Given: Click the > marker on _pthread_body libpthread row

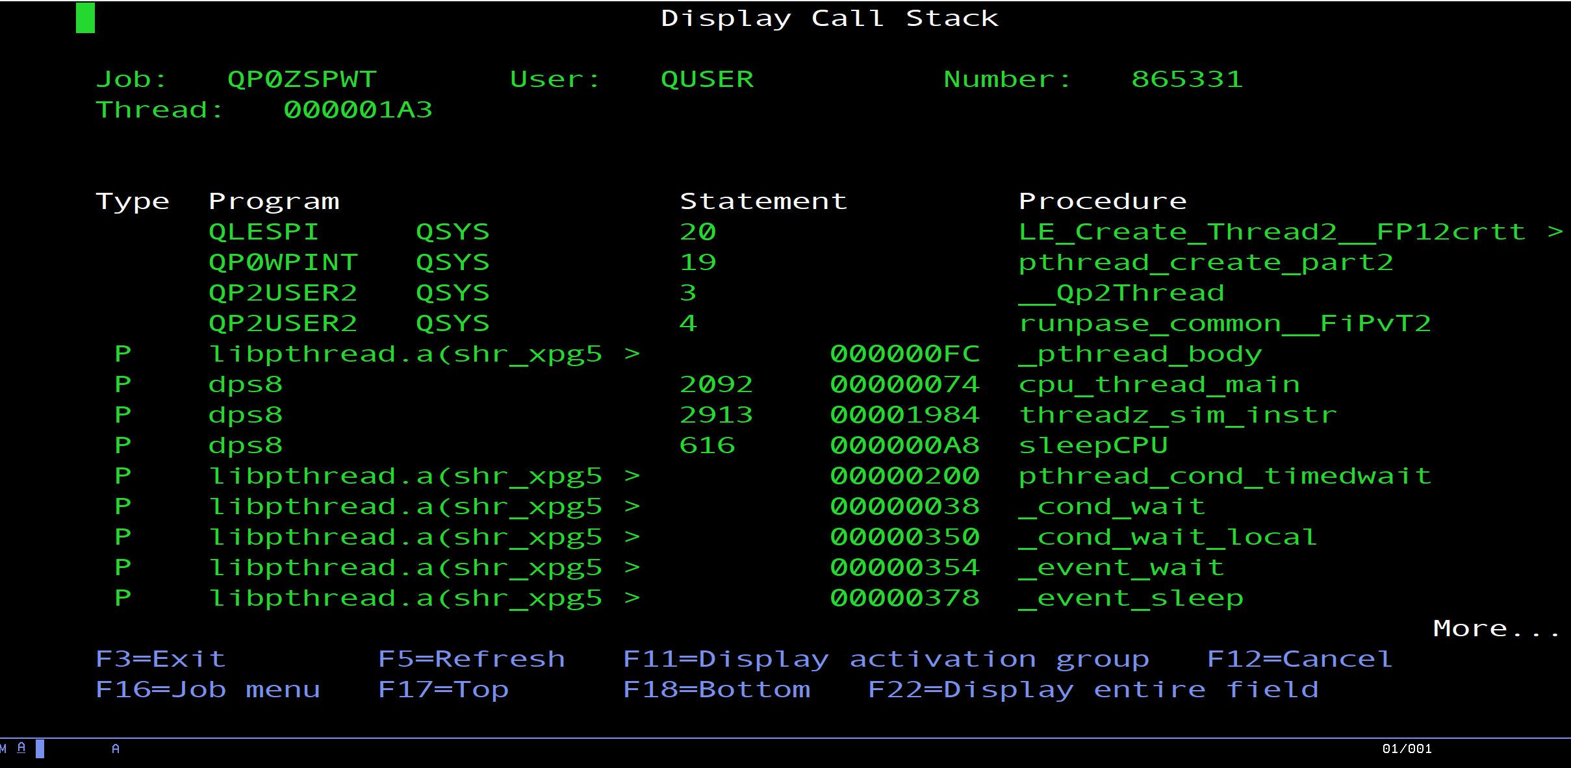Looking at the screenshot, I should 632,354.
